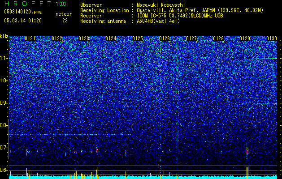Select the Ogata-vill. Akita-Pref. JAPAN location text
Screen dimensions: 282x179
[200, 10]
